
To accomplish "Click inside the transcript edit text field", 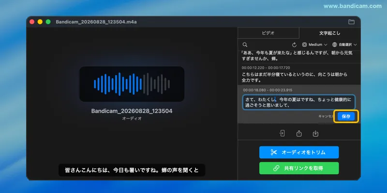I will coord(299,102).
